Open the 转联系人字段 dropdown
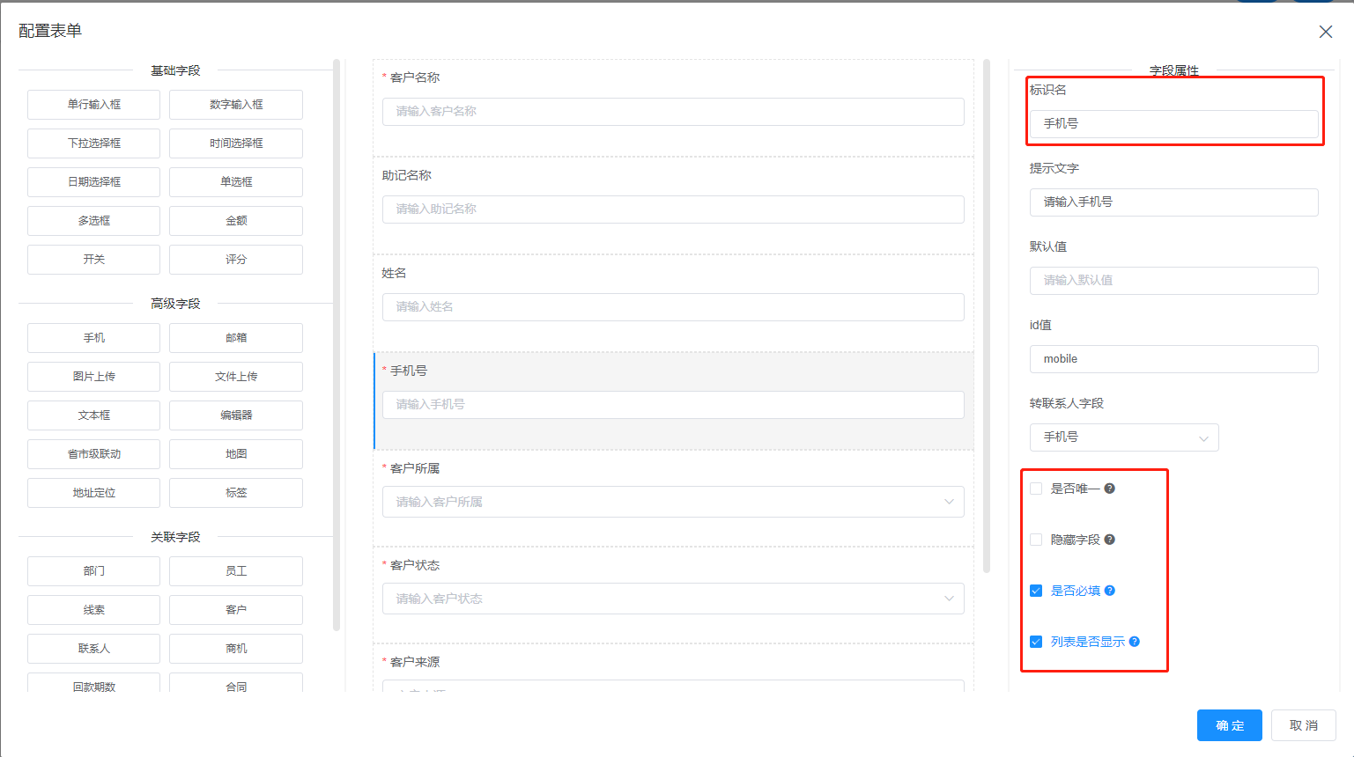Screen dimensions: 1354x757 point(1123,437)
